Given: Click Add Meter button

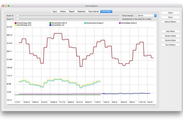Looking at the screenshot, I should click(x=170, y=31).
